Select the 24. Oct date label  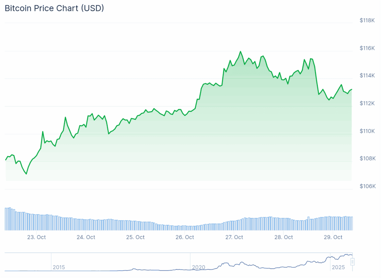(86, 237)
